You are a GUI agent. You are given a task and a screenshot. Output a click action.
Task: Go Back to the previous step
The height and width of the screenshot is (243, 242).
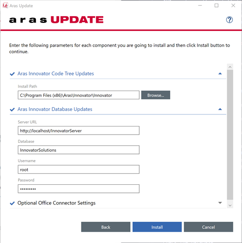point(106,227)
